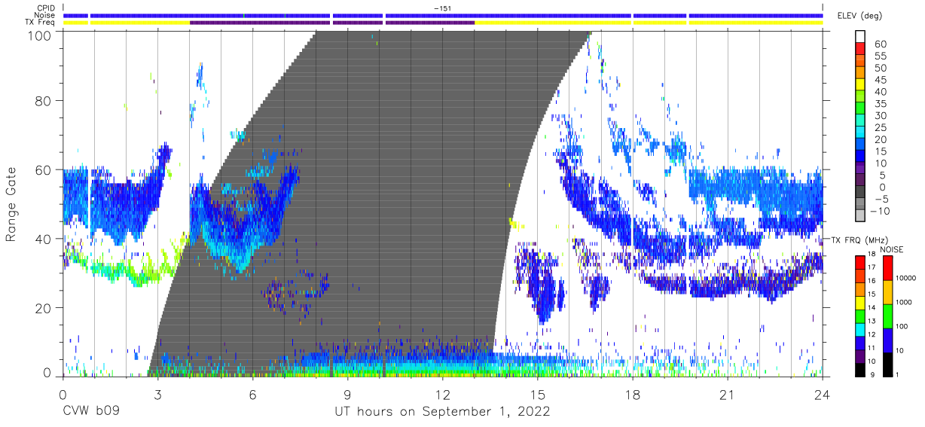The width and height of the screenshot is (925, 427).
Task: Click the 6 tick label on UT hours axis
Action: [x=252, y=394]
